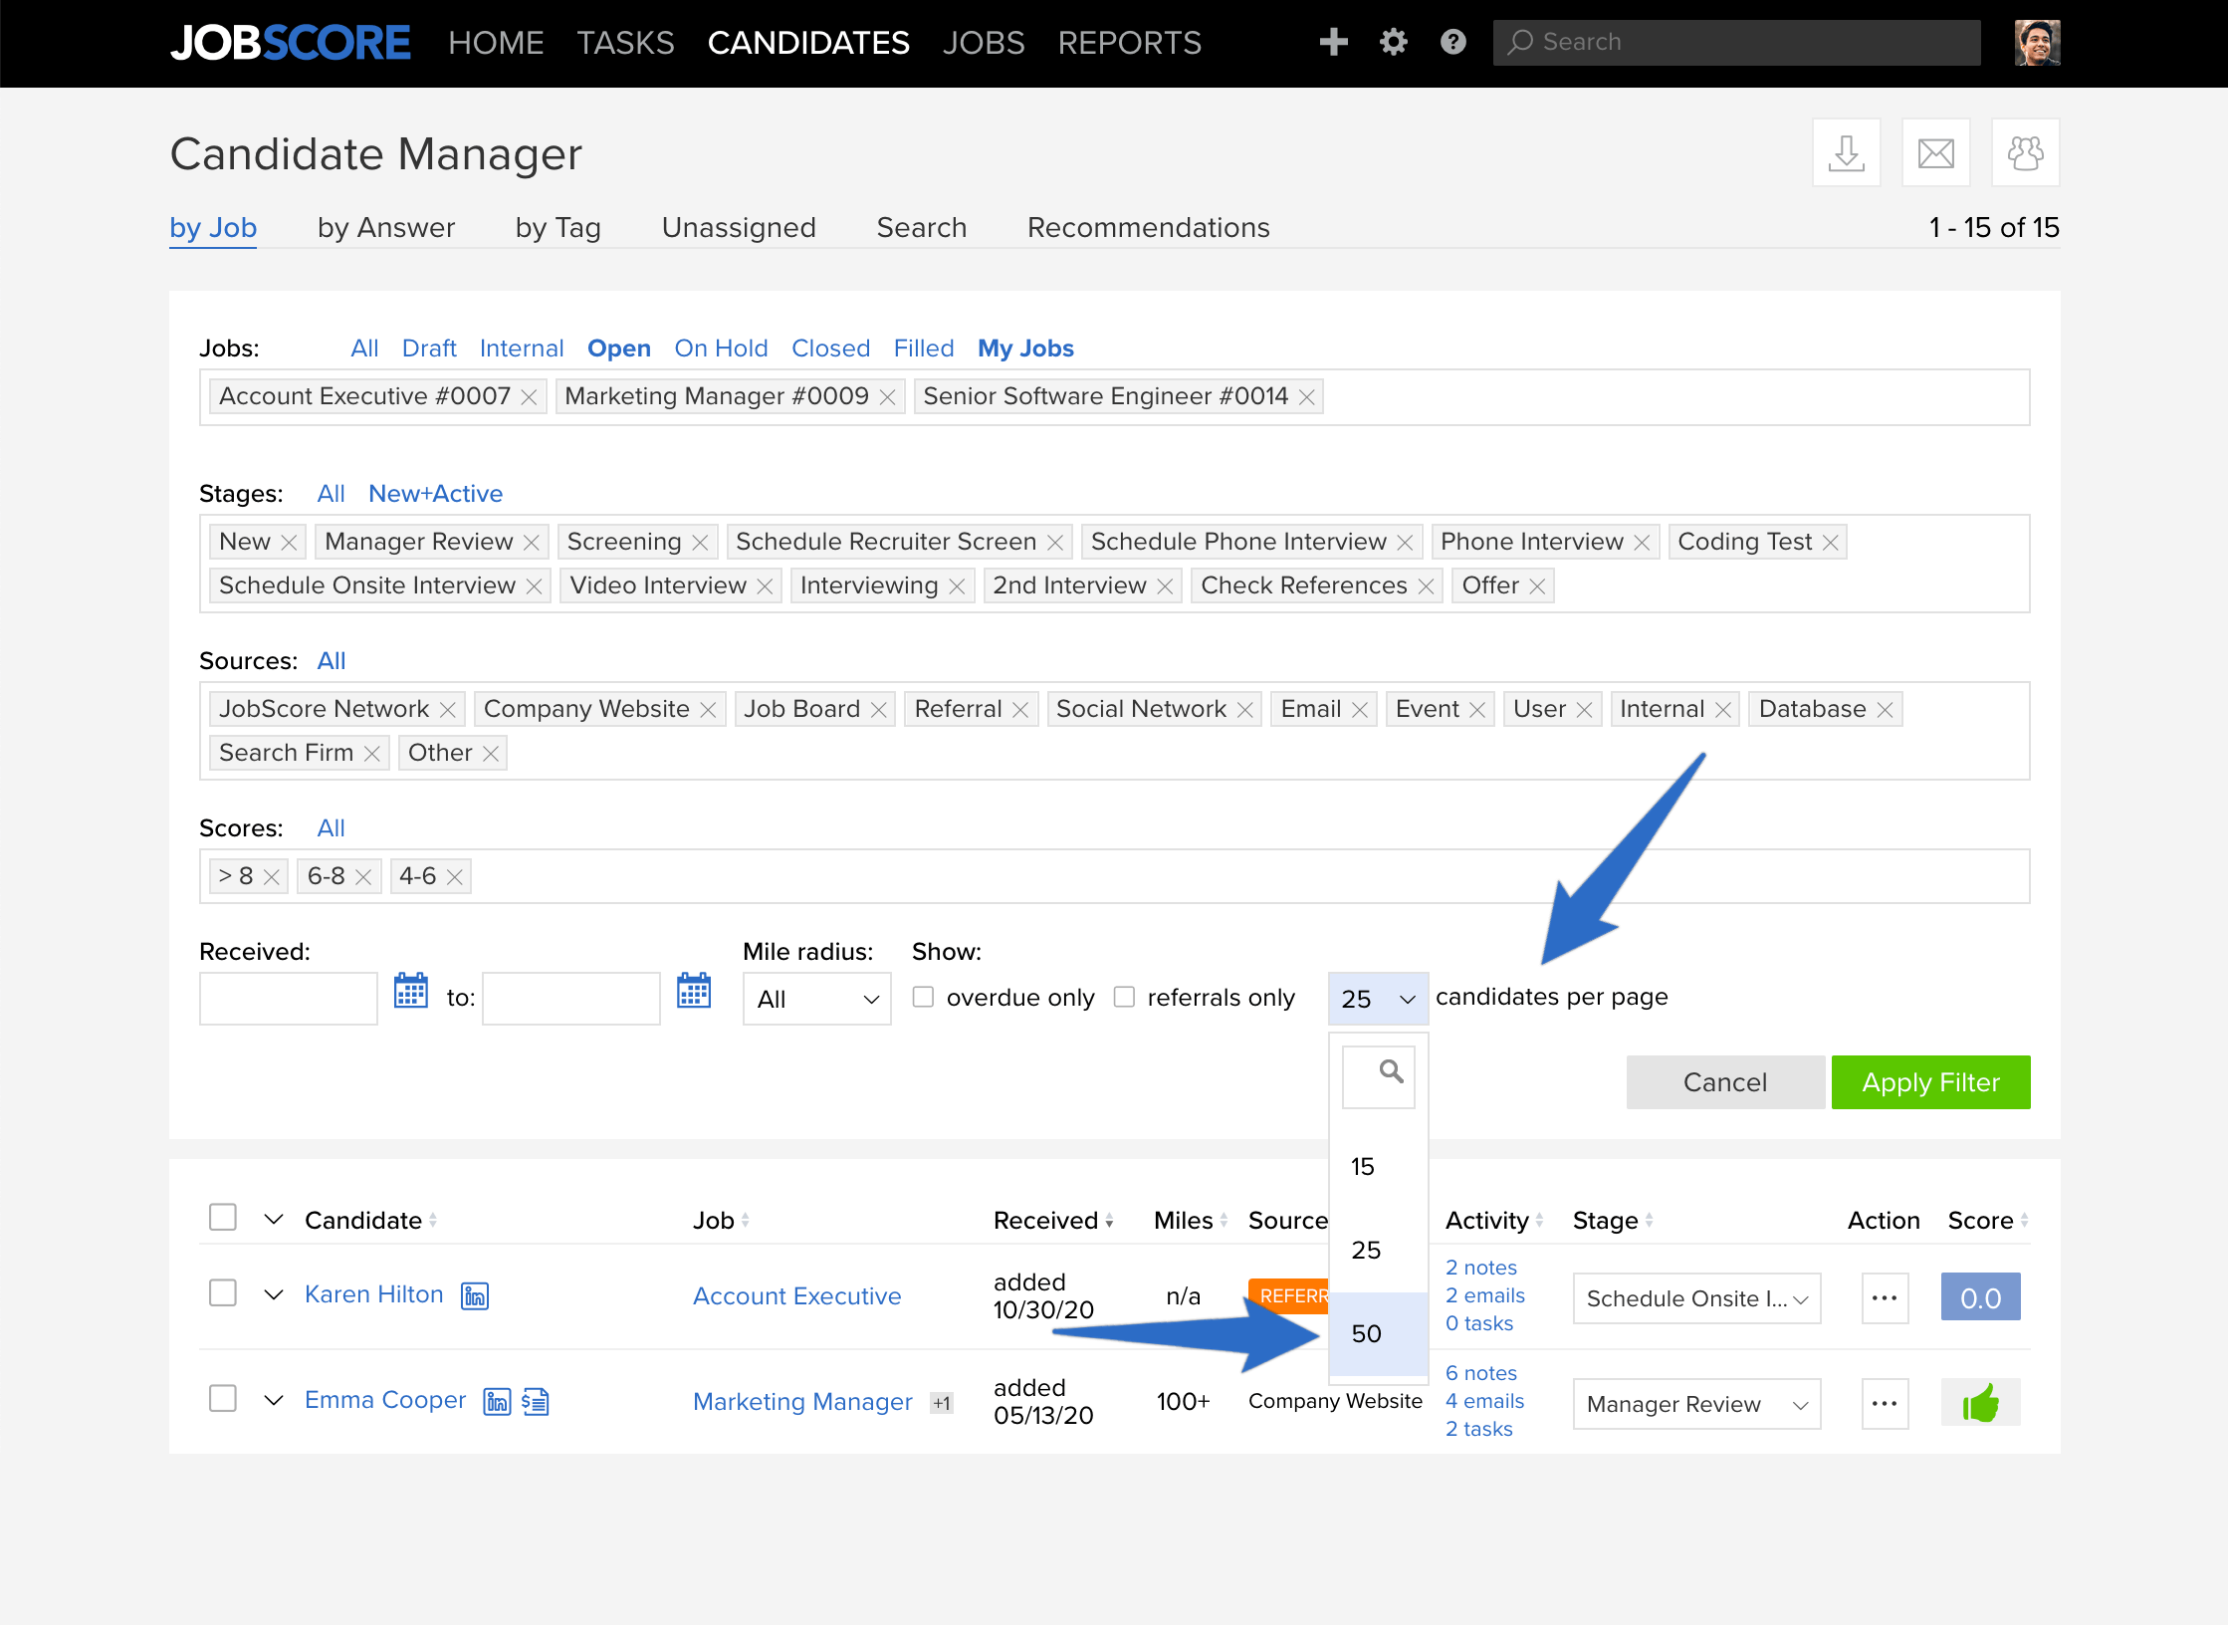Open Emma Cooper's resume document icon
The width and height of the screenshot is (2228, 1625).
coord(536,1402)
